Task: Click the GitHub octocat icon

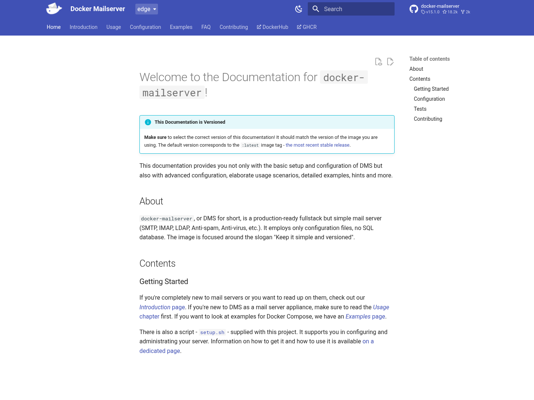Action: pos(414,9)
